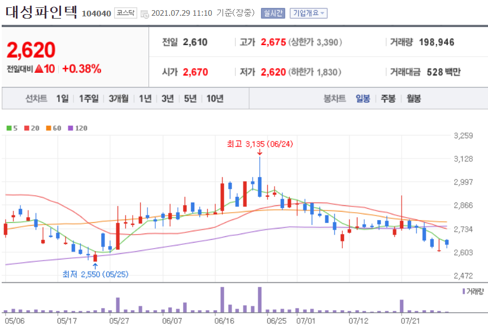Click the 05/27 date axis label

pos(119,320)
